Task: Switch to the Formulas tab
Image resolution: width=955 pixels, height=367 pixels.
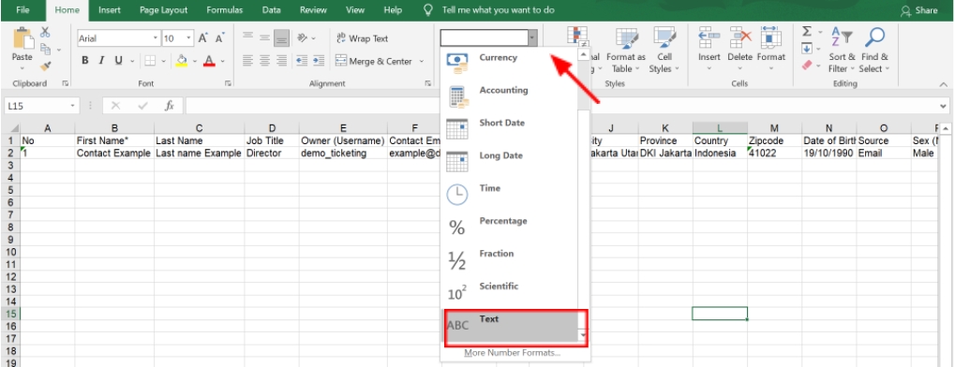Action: coord(225,10)
